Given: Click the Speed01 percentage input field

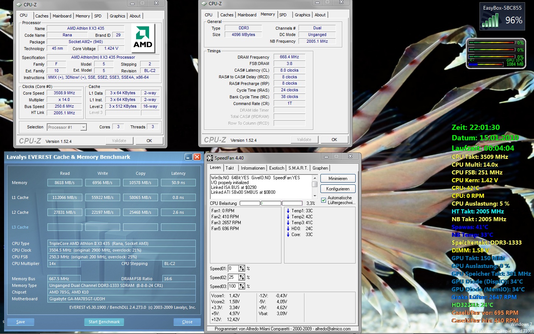Looking at the screenshot, I should [x=233, y=268].
